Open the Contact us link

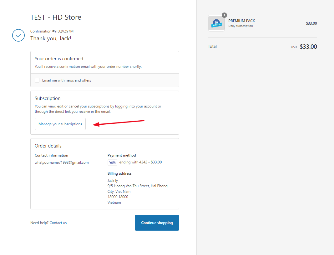[58, 223]
